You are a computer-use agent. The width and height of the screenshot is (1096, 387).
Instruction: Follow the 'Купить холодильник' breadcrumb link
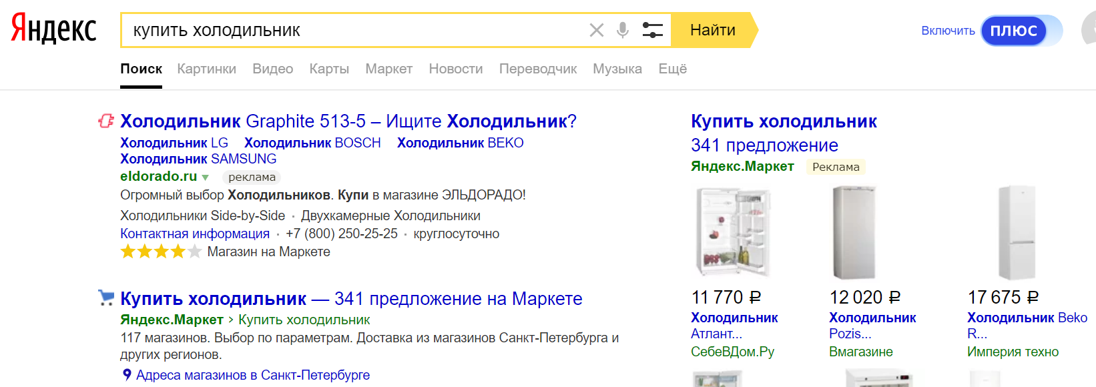click(304, 320)
